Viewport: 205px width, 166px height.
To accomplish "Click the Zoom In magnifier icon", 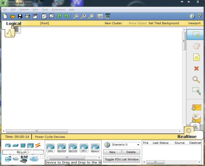I will tap(76, 16).
